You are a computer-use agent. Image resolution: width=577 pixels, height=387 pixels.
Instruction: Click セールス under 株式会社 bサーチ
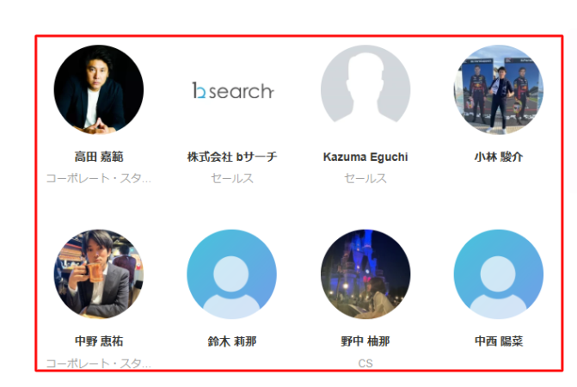(x=232, y=178)
